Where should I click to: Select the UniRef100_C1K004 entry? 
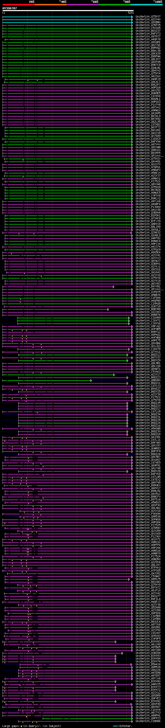148,710
